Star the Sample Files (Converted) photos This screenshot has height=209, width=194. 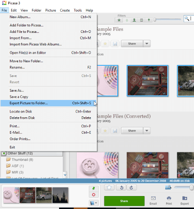tap(105, 131)
